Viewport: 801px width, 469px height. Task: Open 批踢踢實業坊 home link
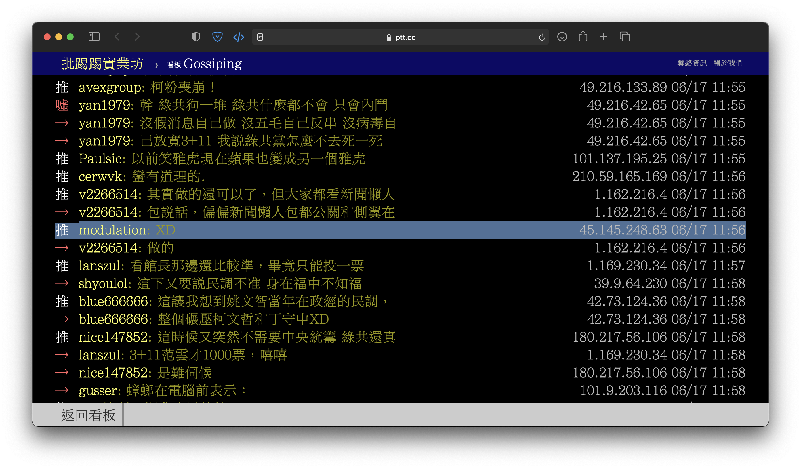point(102,64)
